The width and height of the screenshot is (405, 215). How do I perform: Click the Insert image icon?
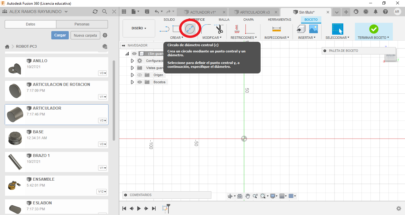tap(313, 29)
